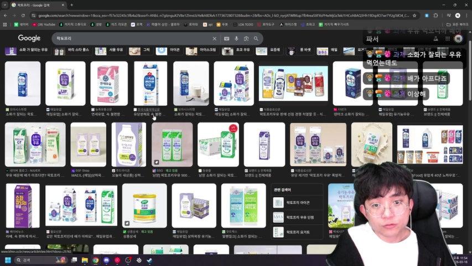Open the Google Labs flask icon
The height and width of the screenshot is (266, 472).
[x=435, y=39]
